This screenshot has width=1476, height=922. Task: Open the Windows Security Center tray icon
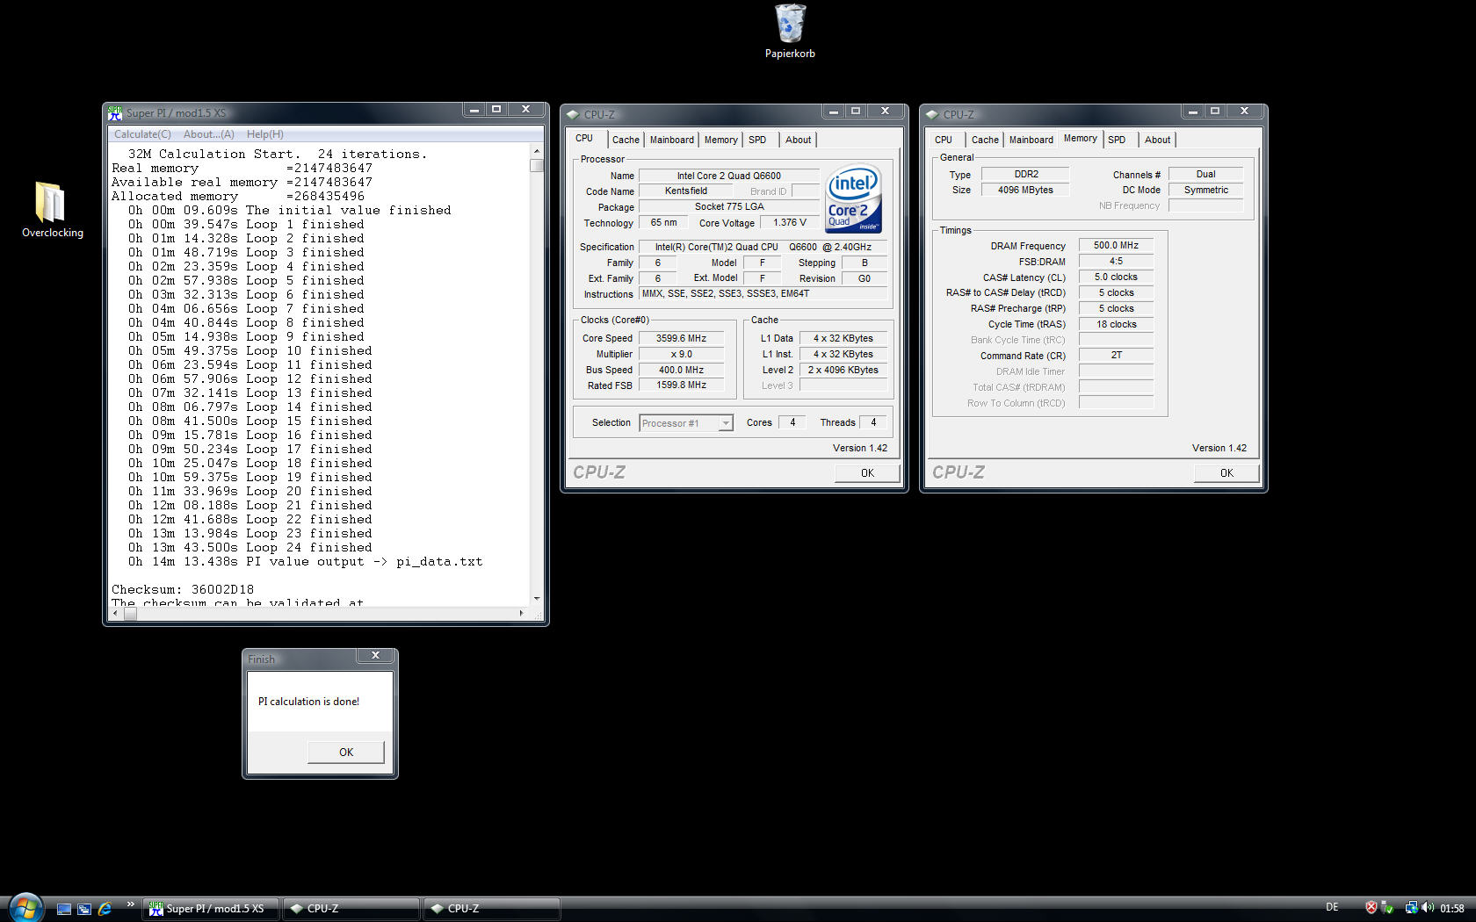(1371, 908)
